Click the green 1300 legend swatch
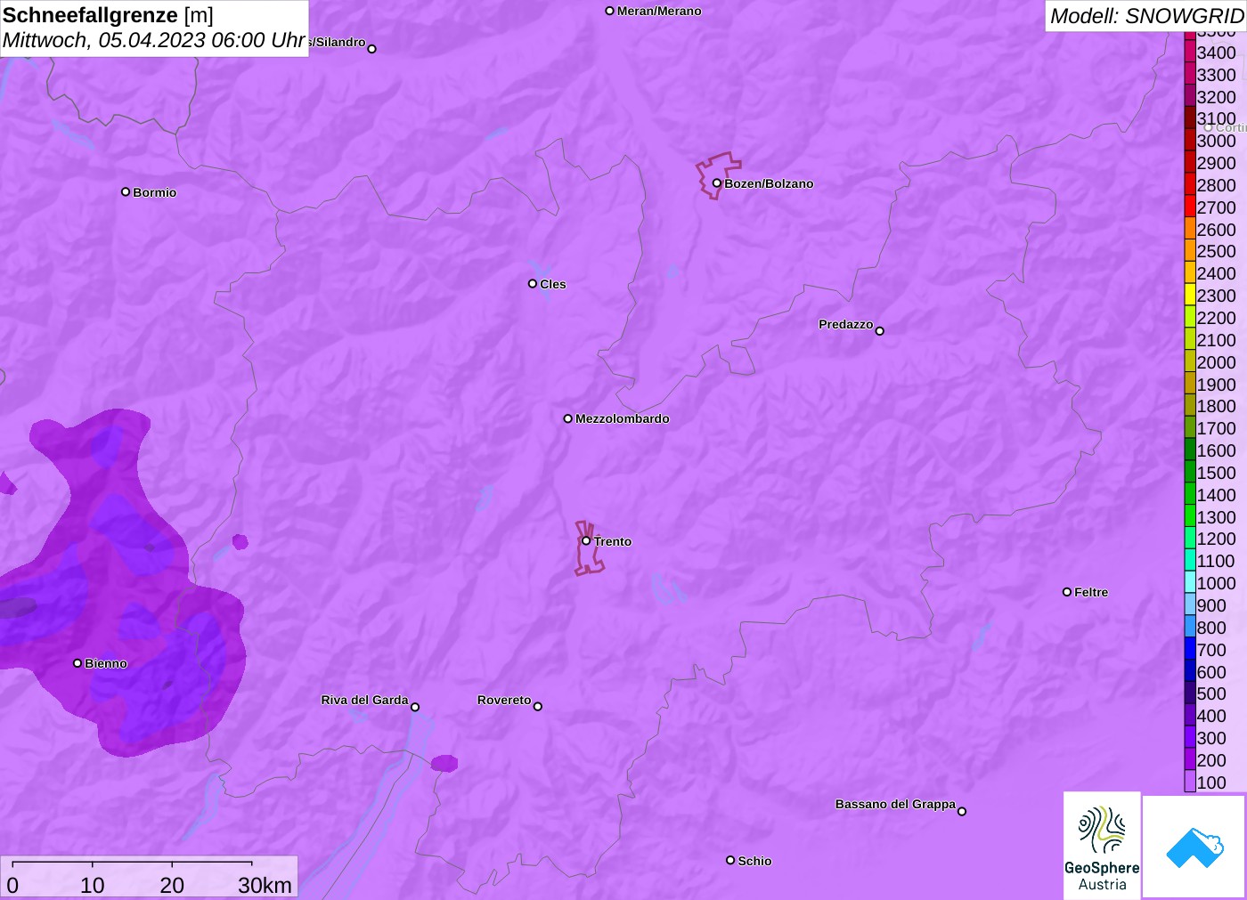 1190,516
